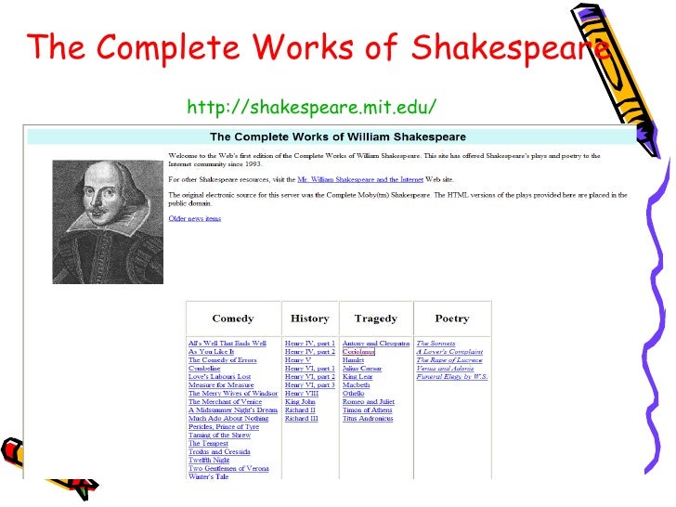Open Winter's Tale link
This screenshot has height=507, width=676.
click(208, 476)
